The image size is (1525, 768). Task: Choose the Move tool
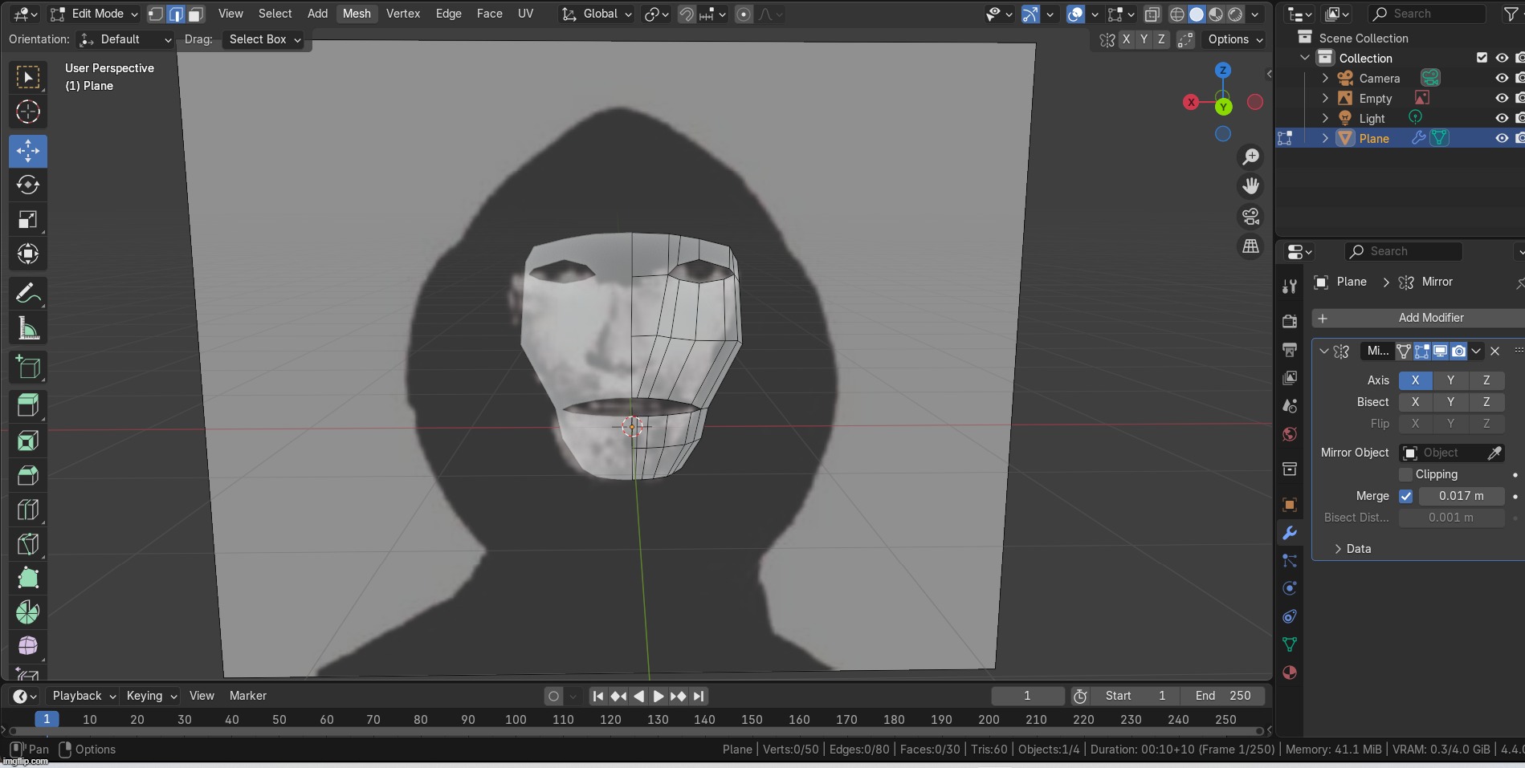(x=28, y=151)
